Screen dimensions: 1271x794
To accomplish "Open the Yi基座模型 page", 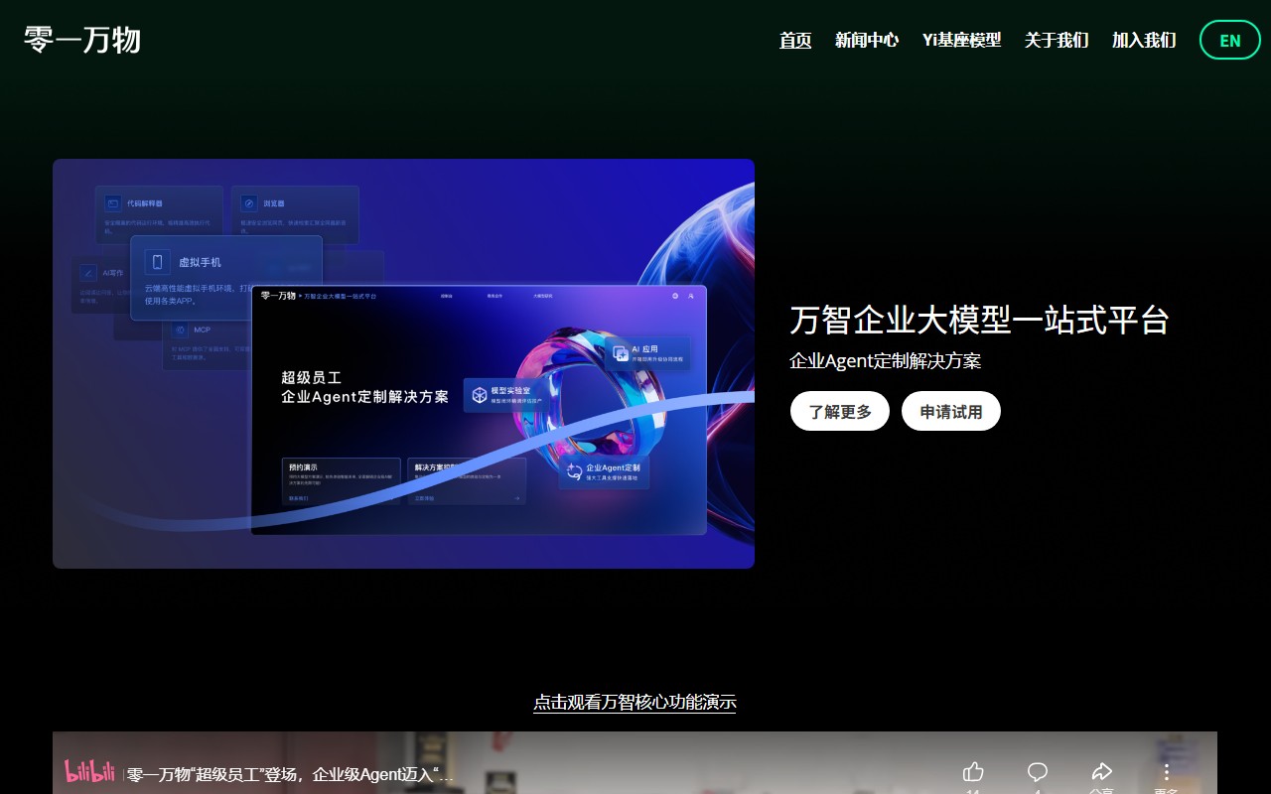I will click(x=961, y=41).
